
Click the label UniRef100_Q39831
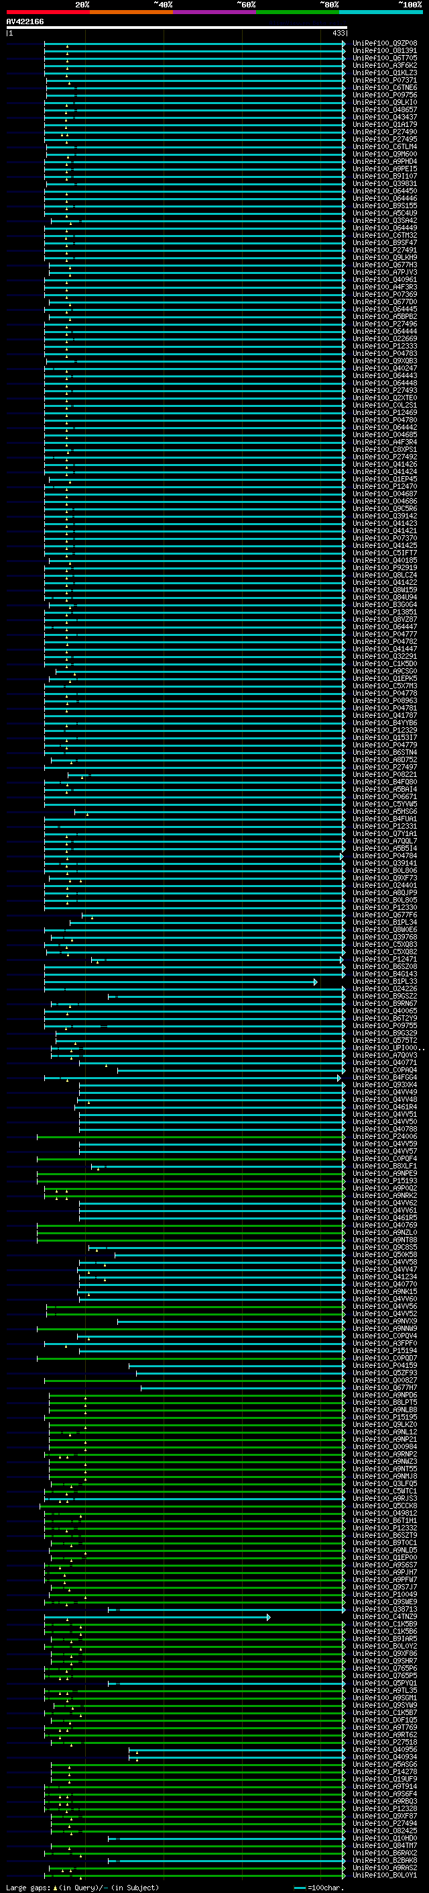(x=385, y=184)
